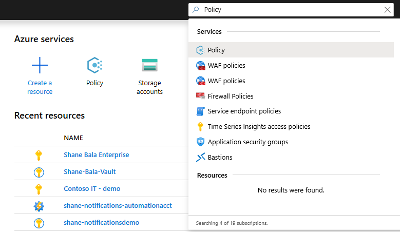Click the Recent resources heading

pos(49,115)
